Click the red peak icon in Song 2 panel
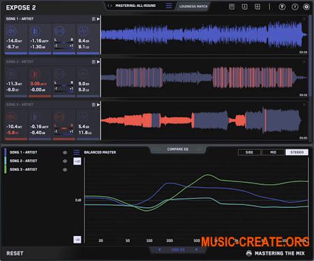The image size is (314, 261). pyautogui.click(x=35, y=74)
